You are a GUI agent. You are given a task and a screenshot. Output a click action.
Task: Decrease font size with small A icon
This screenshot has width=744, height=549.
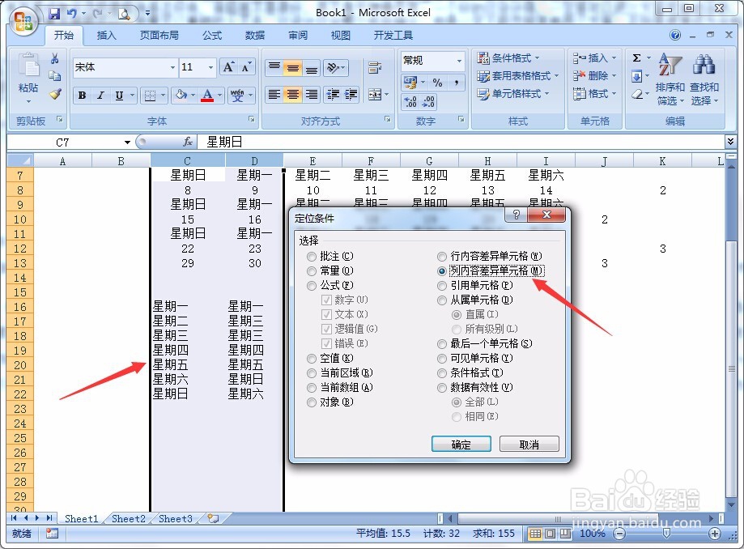[x=246, y=67]
